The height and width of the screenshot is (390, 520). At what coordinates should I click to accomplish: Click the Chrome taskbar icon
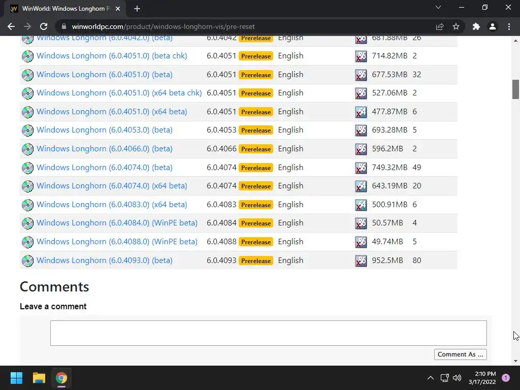61,378
